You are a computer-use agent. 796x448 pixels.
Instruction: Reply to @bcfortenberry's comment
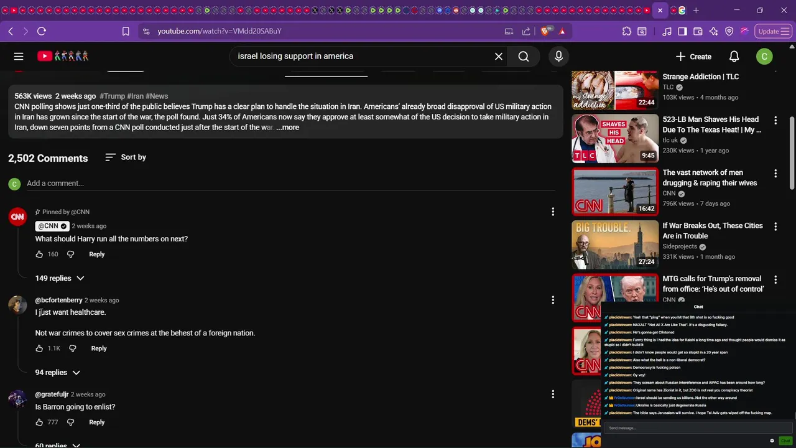pos(99,348)
